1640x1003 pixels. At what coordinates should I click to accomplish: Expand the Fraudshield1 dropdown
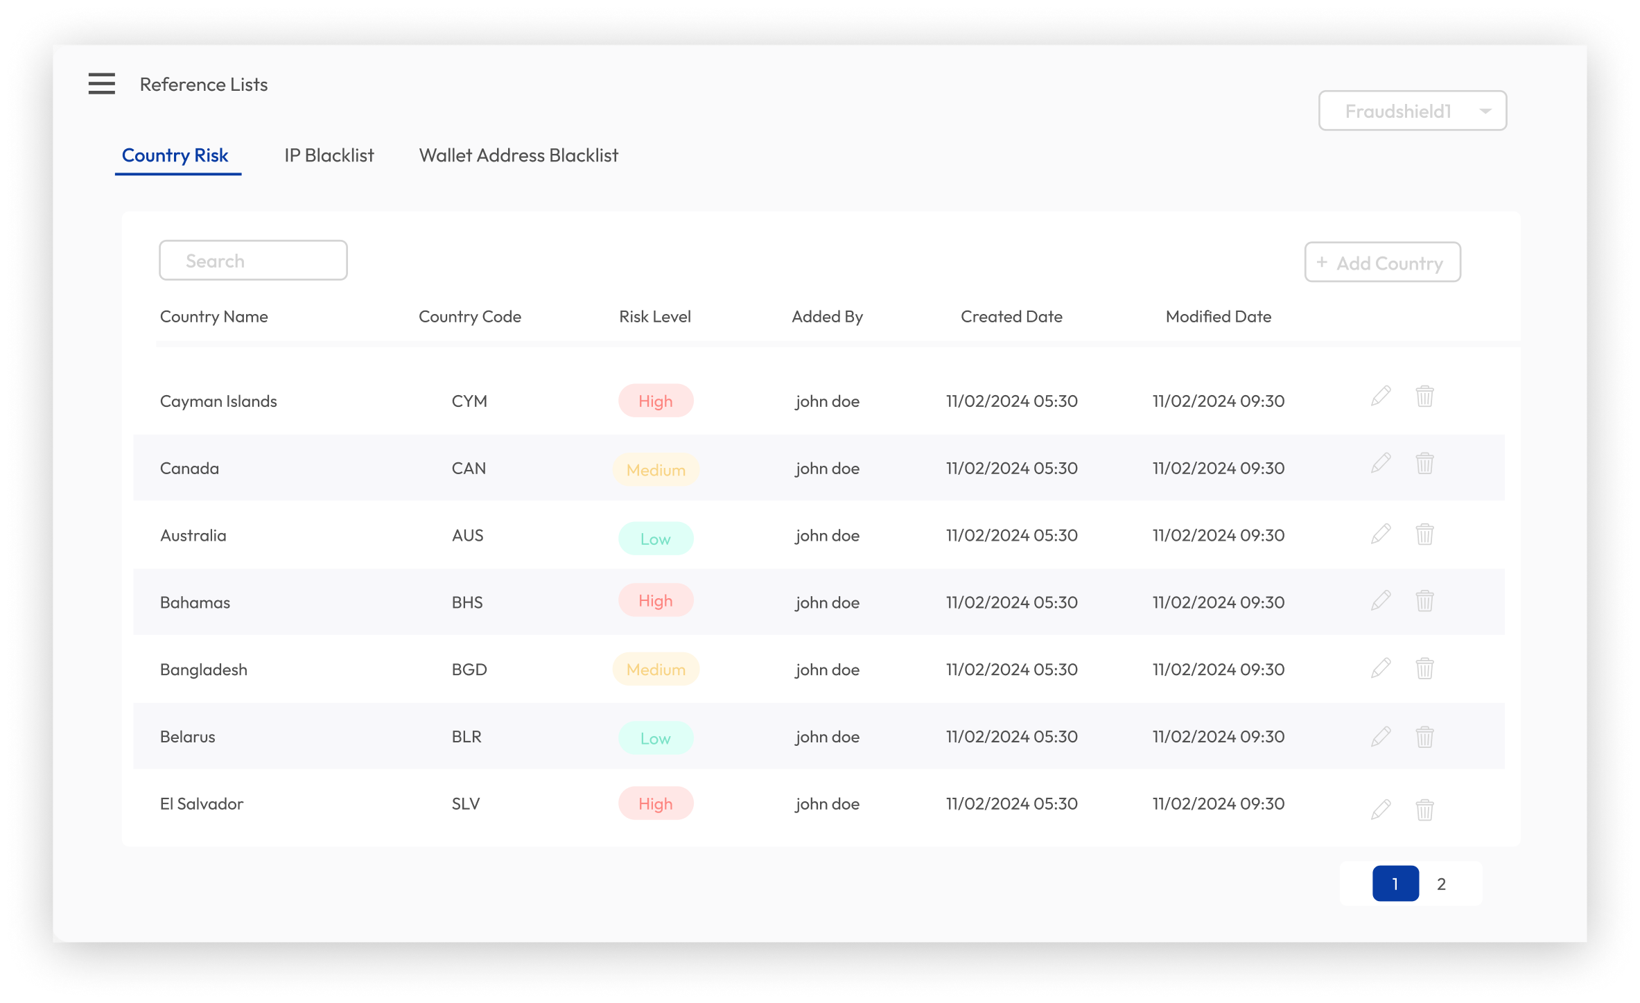[x=1412, y=111]
